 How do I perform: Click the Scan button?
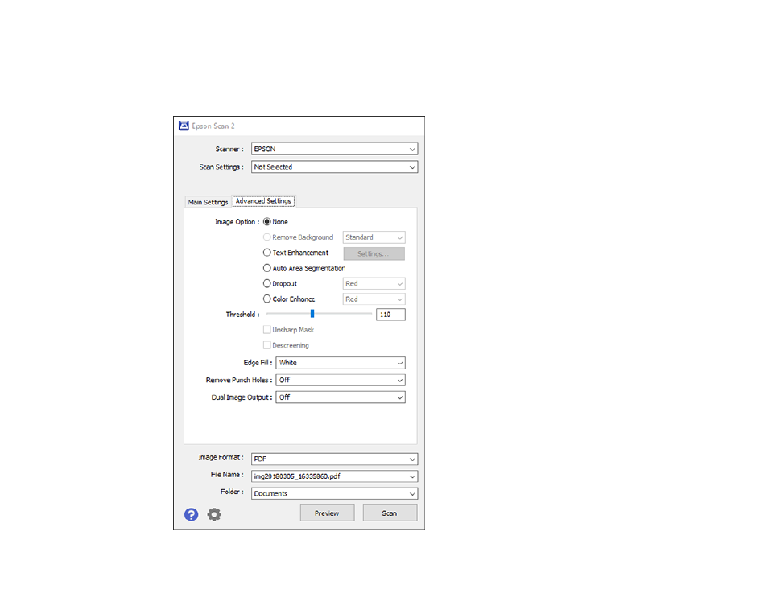(390, 513)
